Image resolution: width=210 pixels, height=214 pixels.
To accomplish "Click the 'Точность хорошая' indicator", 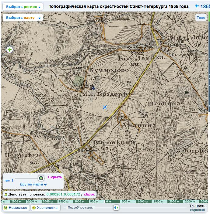I will 197,208.
